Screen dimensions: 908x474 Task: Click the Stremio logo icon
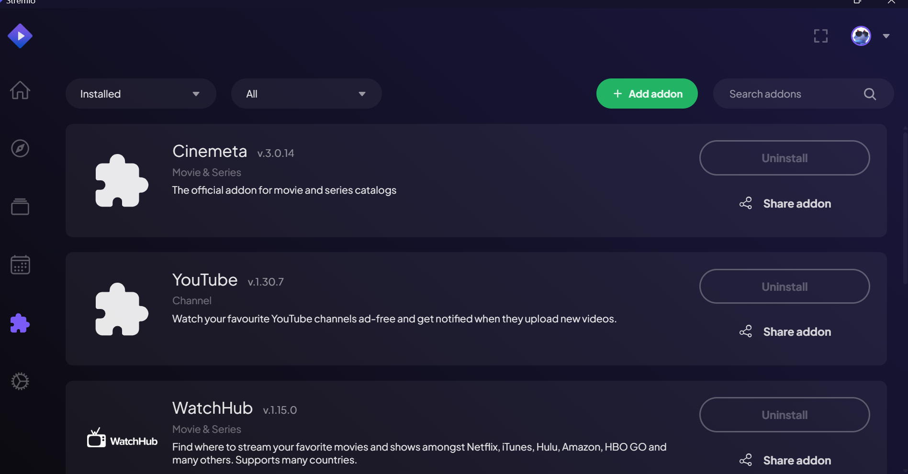click(x=20, y=36)
